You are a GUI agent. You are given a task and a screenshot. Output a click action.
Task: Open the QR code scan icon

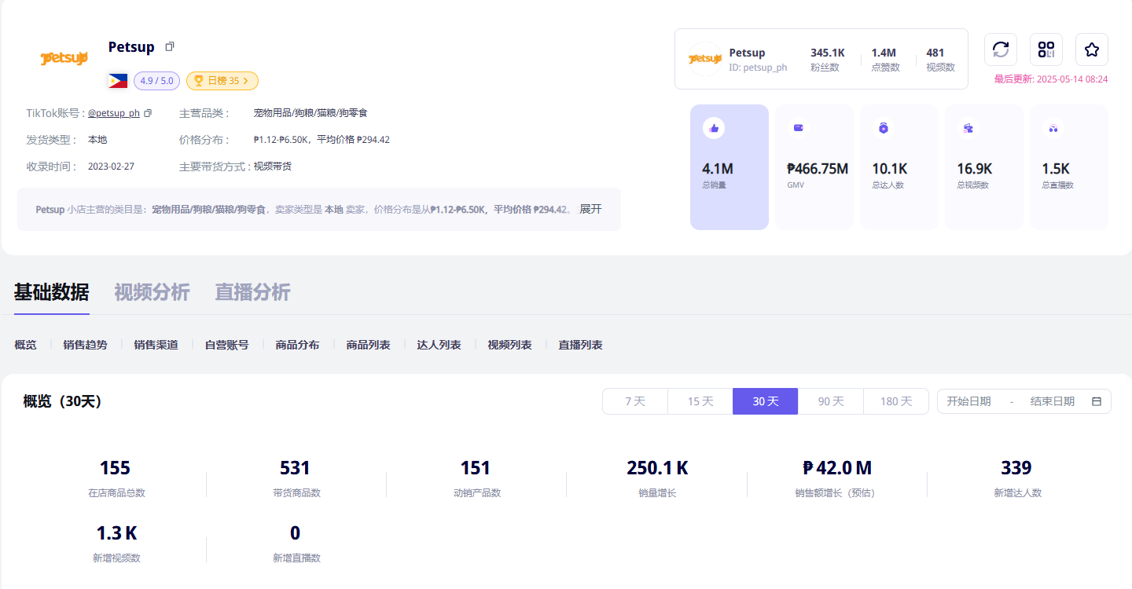[x=1046, y=49]
